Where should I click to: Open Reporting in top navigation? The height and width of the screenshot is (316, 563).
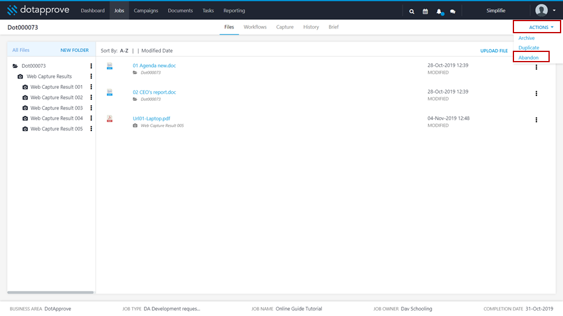234,11
